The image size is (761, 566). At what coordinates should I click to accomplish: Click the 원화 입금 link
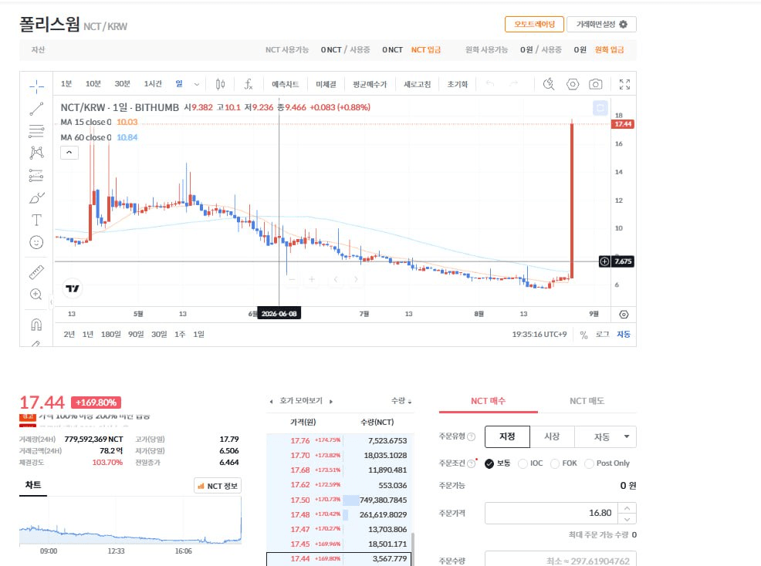coord(609,49)
